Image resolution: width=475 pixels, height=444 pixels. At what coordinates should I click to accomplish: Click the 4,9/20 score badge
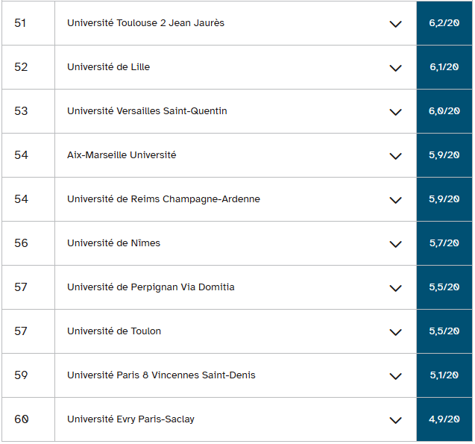point(444,419)
